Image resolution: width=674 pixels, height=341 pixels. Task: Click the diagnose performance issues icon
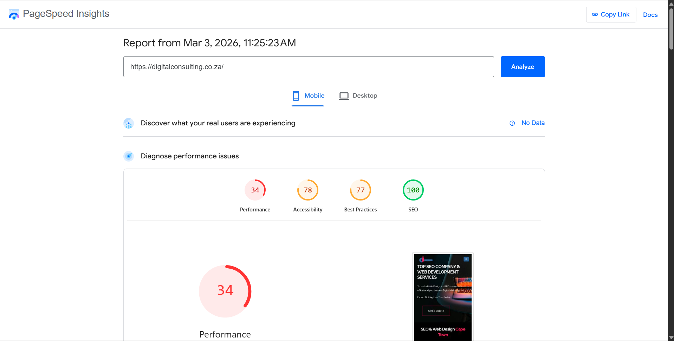tap(129, 156)
